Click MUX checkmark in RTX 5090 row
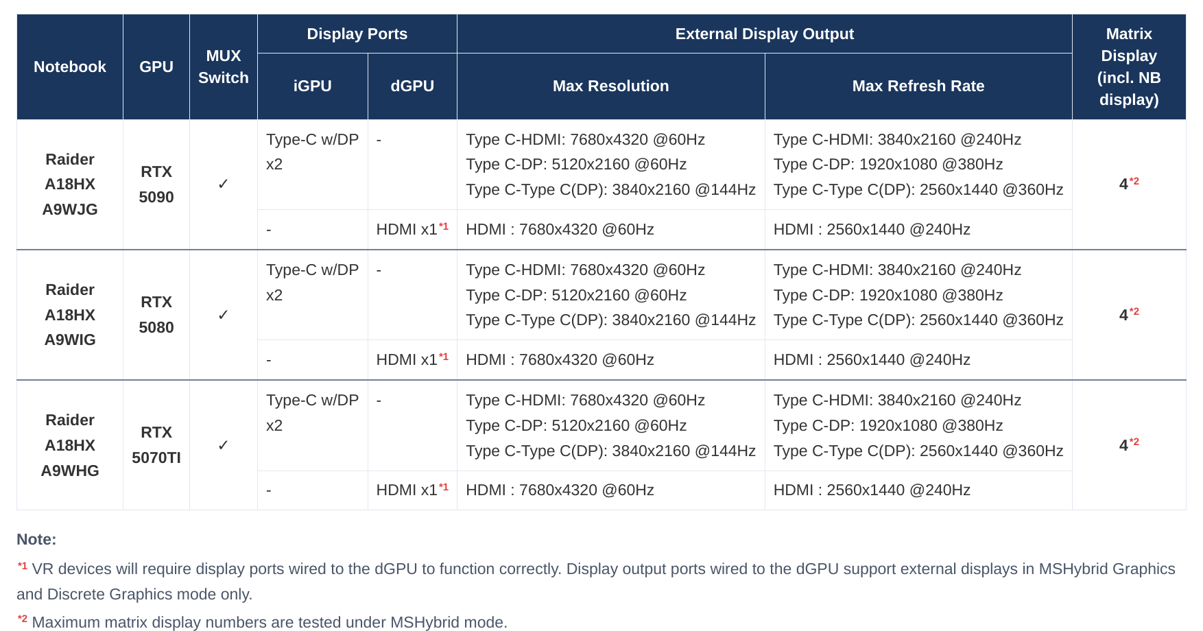1203x631 pixels. tap(224, 184)
